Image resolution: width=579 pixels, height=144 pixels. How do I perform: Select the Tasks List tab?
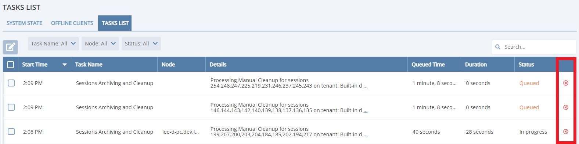(x=115, y=23)
